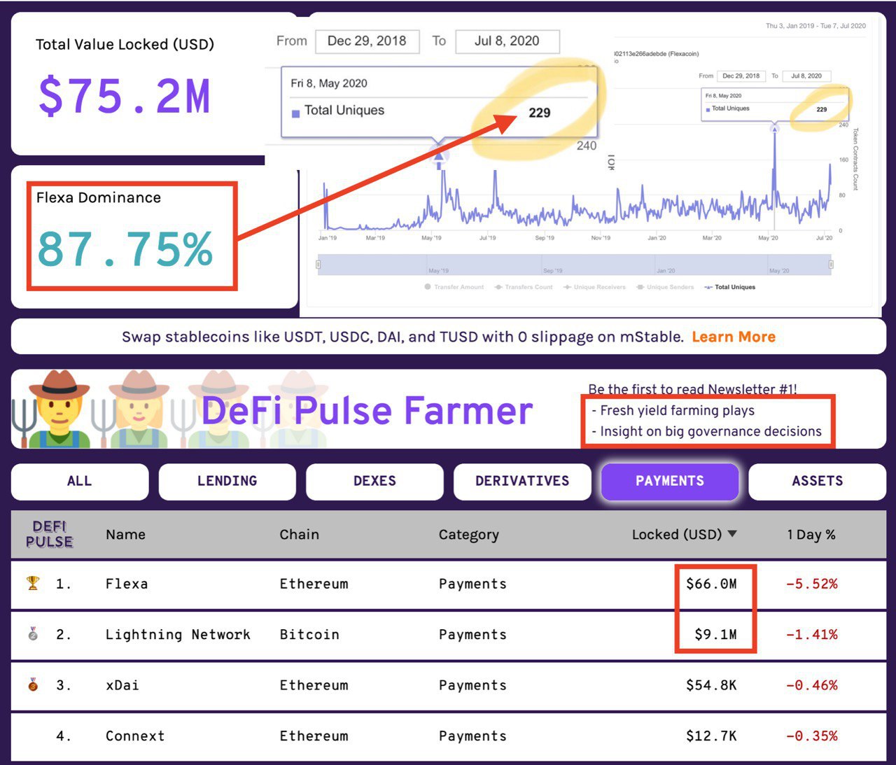Click the -1.41% one-day change
896x765 pixels.
(x=811, y=635)
